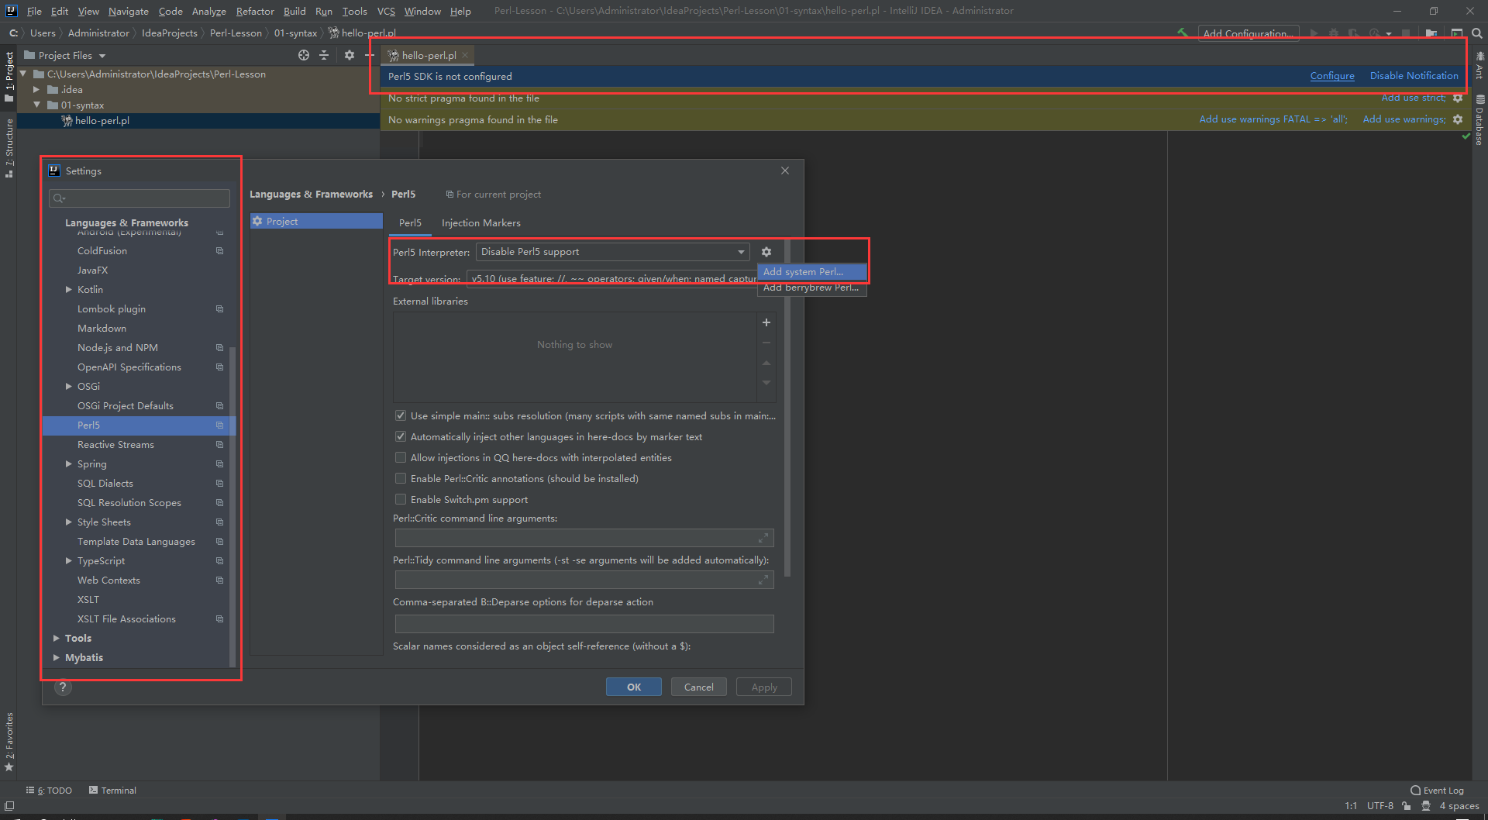The image size is (1488, 820).
Task: Open the Terminal tool window
Action: pos(112,791)
